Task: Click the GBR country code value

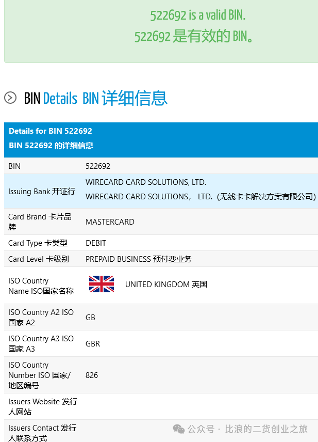Action: tap(93, 344)
